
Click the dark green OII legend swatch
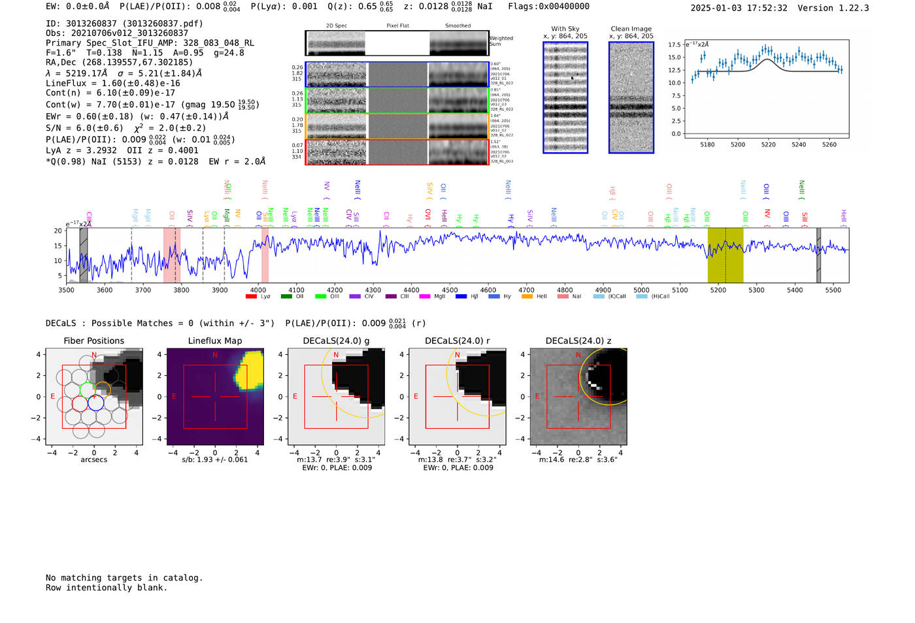coord(286,297)
